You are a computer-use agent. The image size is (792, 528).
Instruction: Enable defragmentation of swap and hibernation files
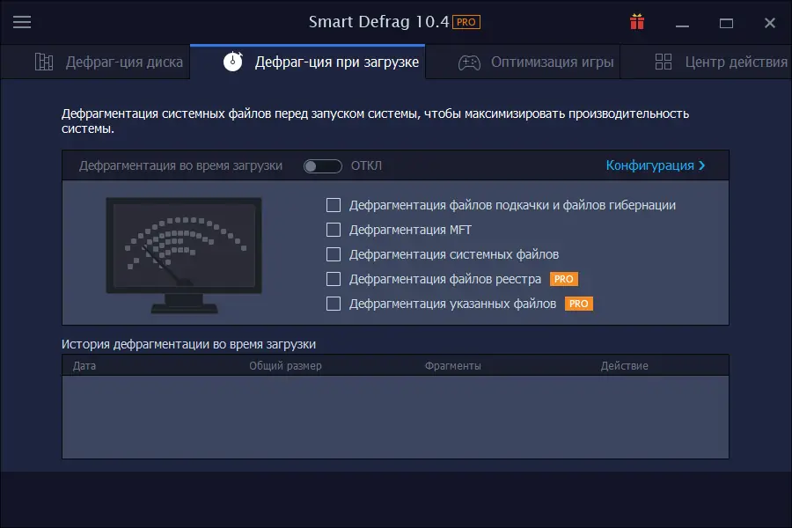click(x=334, y=205)
